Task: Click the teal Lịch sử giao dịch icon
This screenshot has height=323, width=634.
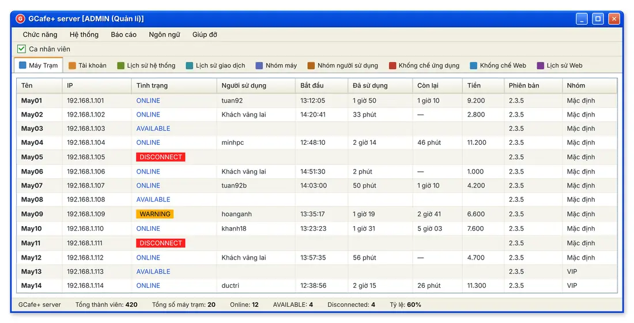Action: [x=189, y=66]
